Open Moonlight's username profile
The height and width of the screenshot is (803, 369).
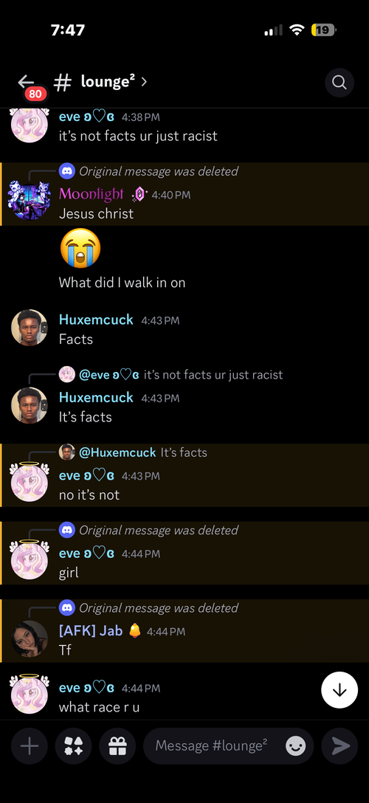[x=91, y=194]
